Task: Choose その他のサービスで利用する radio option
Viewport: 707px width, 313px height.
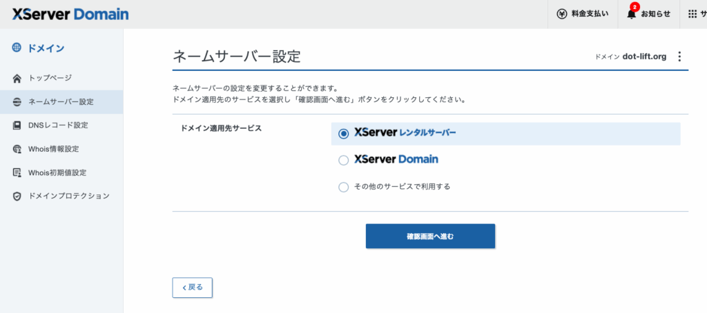Action: (x=344, y=187)
